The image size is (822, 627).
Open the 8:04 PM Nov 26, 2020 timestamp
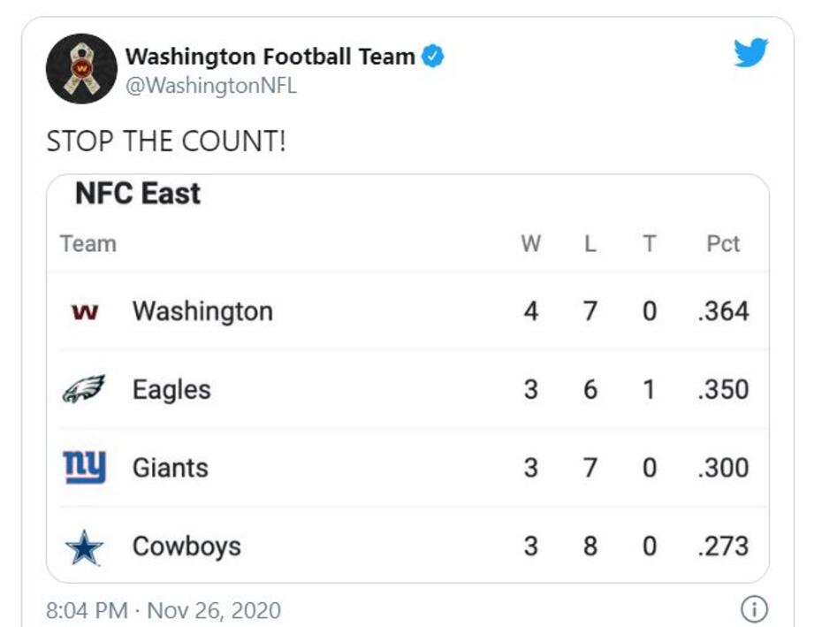164,610
